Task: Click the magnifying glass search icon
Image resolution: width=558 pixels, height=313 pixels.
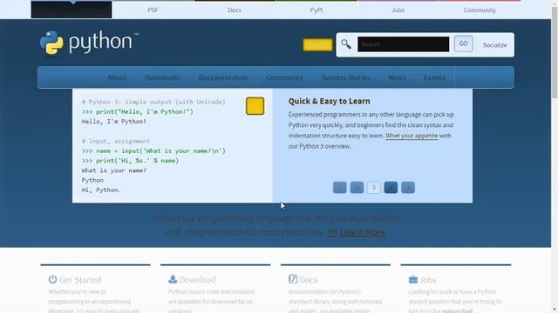Action: 346,44
